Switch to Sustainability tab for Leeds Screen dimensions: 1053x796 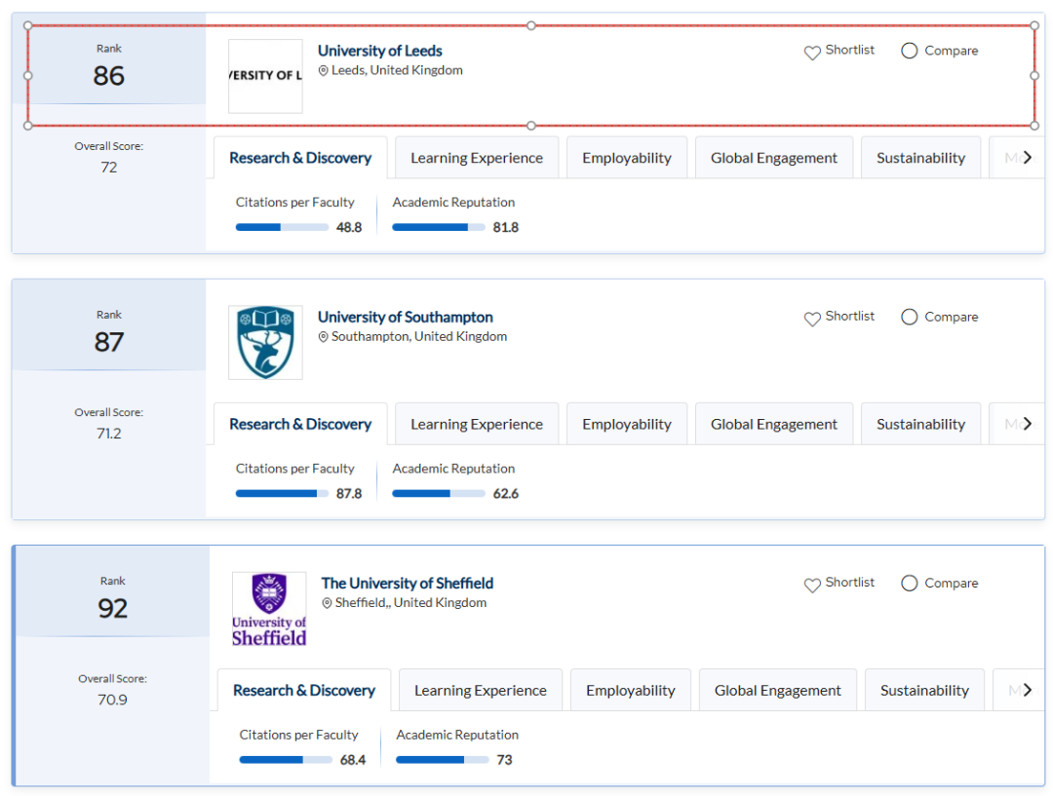click(x=920, y=158)
